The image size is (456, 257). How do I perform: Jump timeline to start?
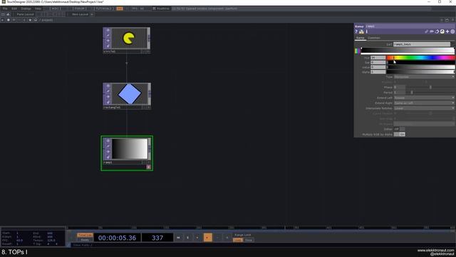tap(178, 238)
